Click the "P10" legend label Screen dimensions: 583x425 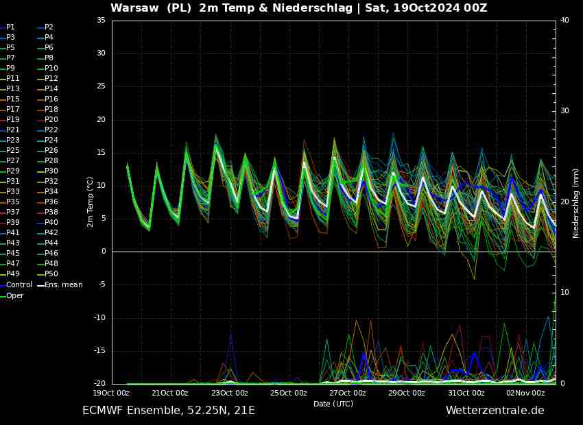pyautogui.click(x=51, y=68)
